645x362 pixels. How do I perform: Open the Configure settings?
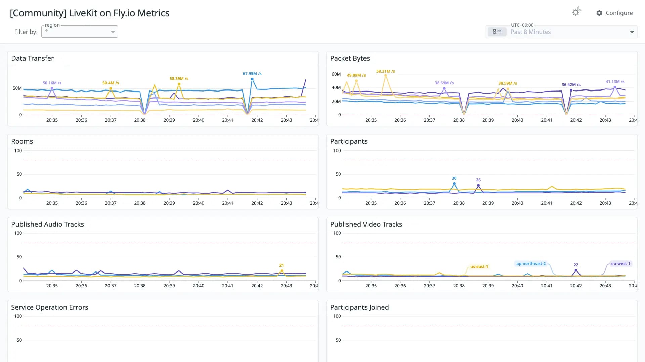click(614, 13)
